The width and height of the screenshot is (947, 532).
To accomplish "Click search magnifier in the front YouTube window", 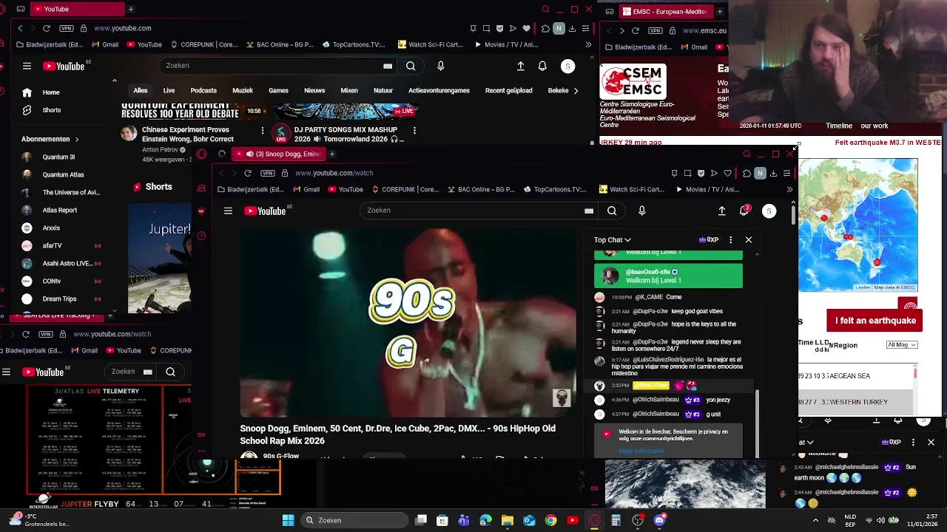I will pos(612,211).
